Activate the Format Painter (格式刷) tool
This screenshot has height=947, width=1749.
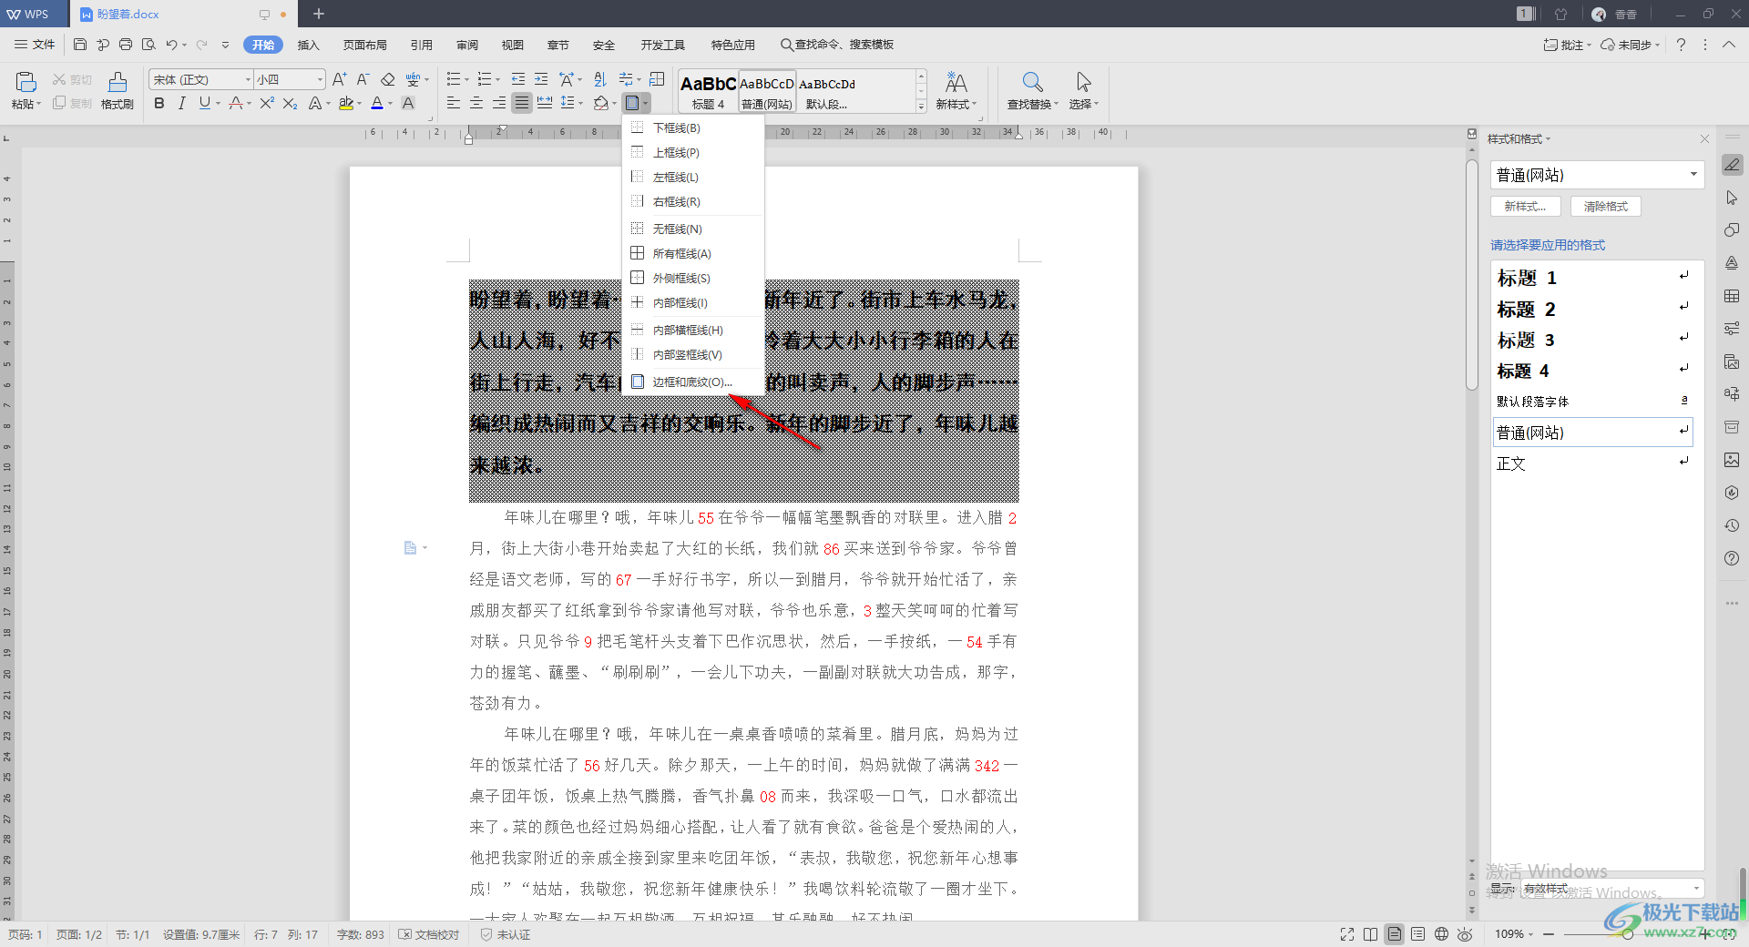pyautogui.click(x=118, y=91)
